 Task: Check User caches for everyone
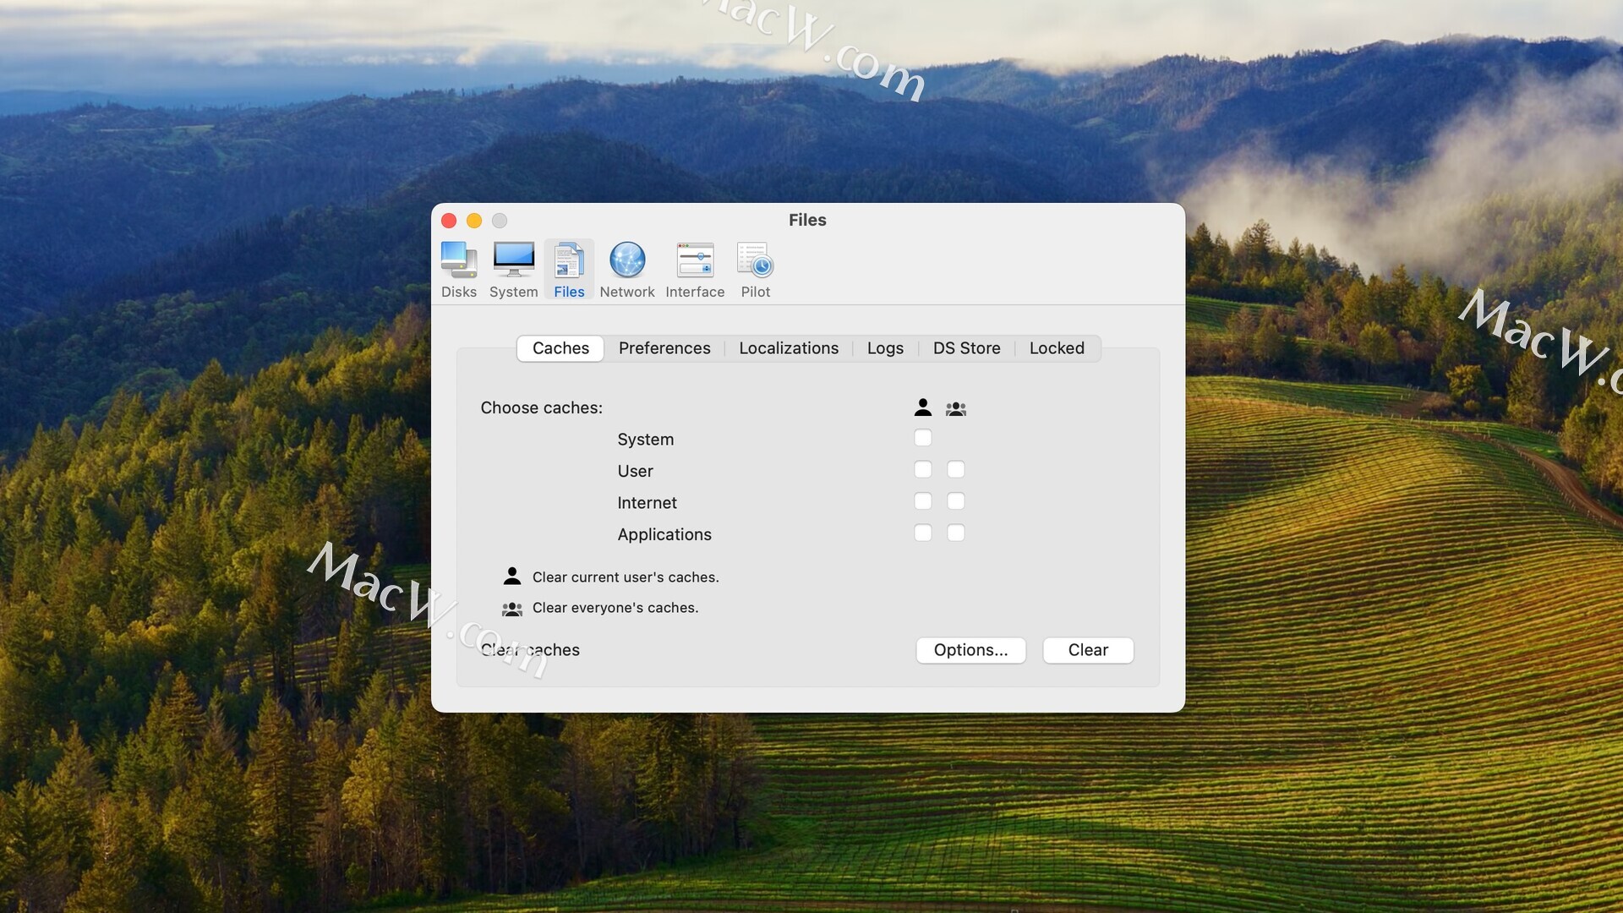pyautogui.click(x=955, y=469)
